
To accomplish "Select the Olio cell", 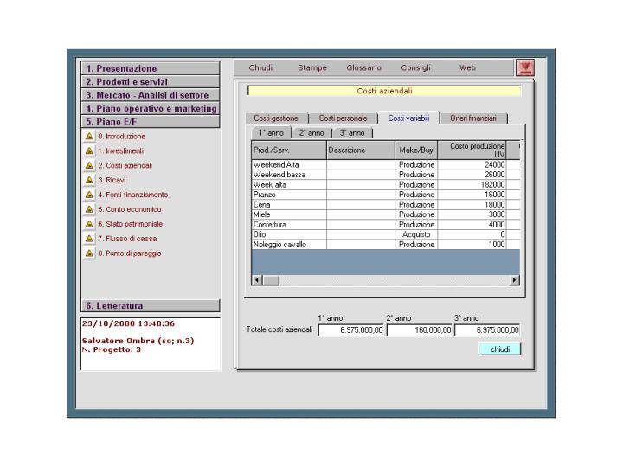I will (289, 234).
